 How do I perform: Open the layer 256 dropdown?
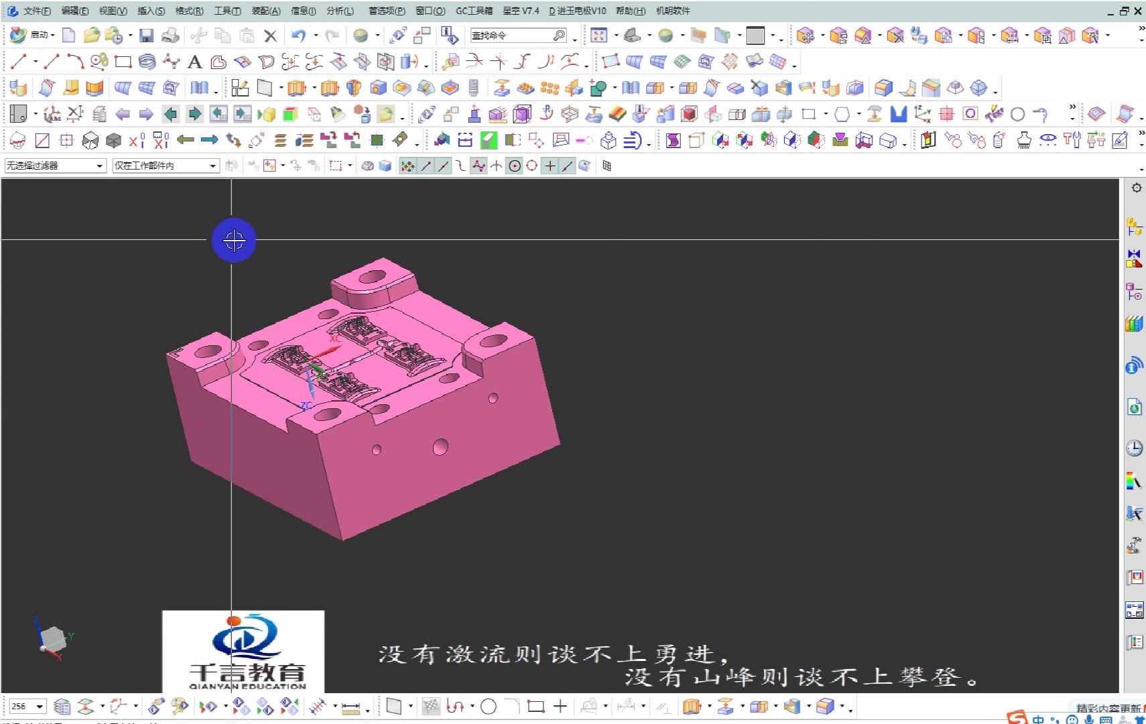coord(40,706)
